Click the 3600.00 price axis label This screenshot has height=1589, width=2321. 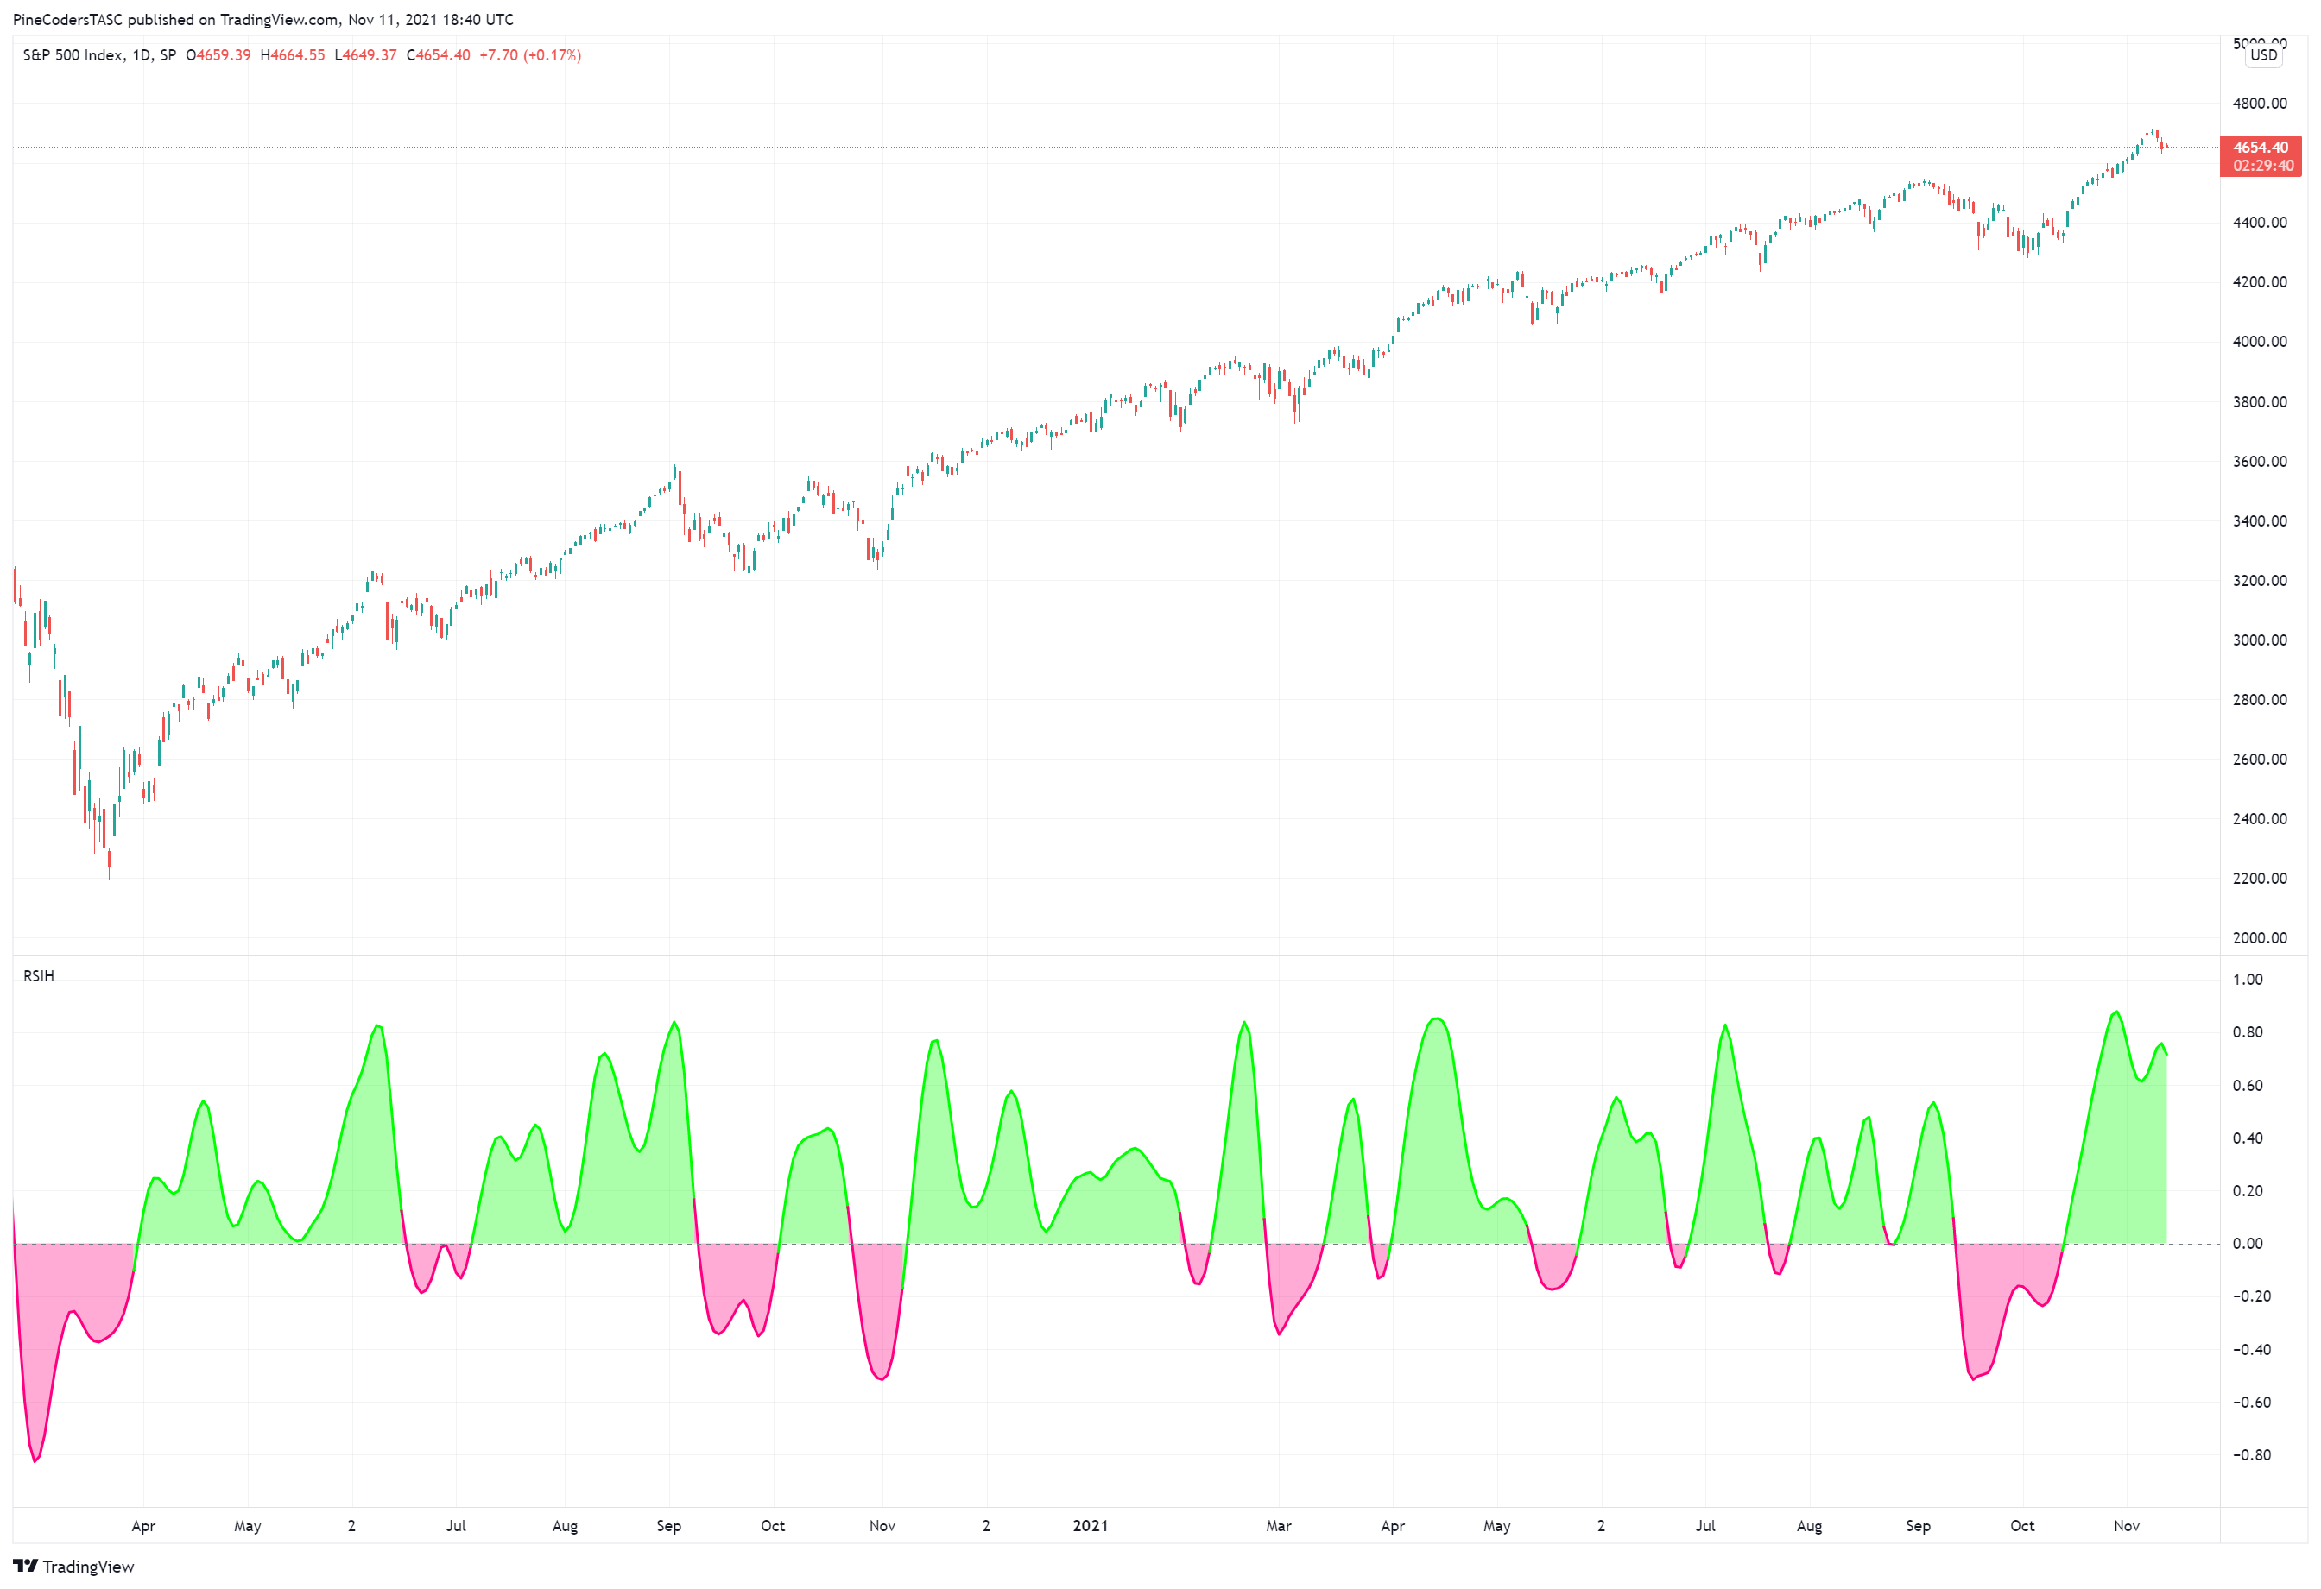point(2259,461)
